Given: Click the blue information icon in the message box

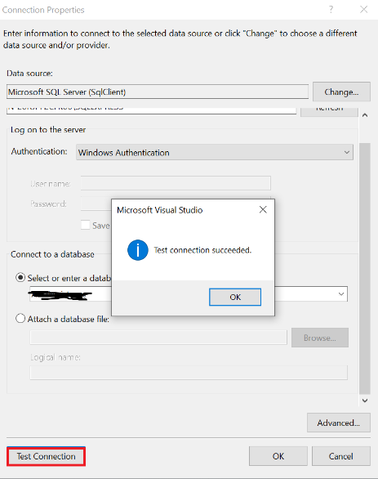Looking at the screenshot, I should click(138, 250).
